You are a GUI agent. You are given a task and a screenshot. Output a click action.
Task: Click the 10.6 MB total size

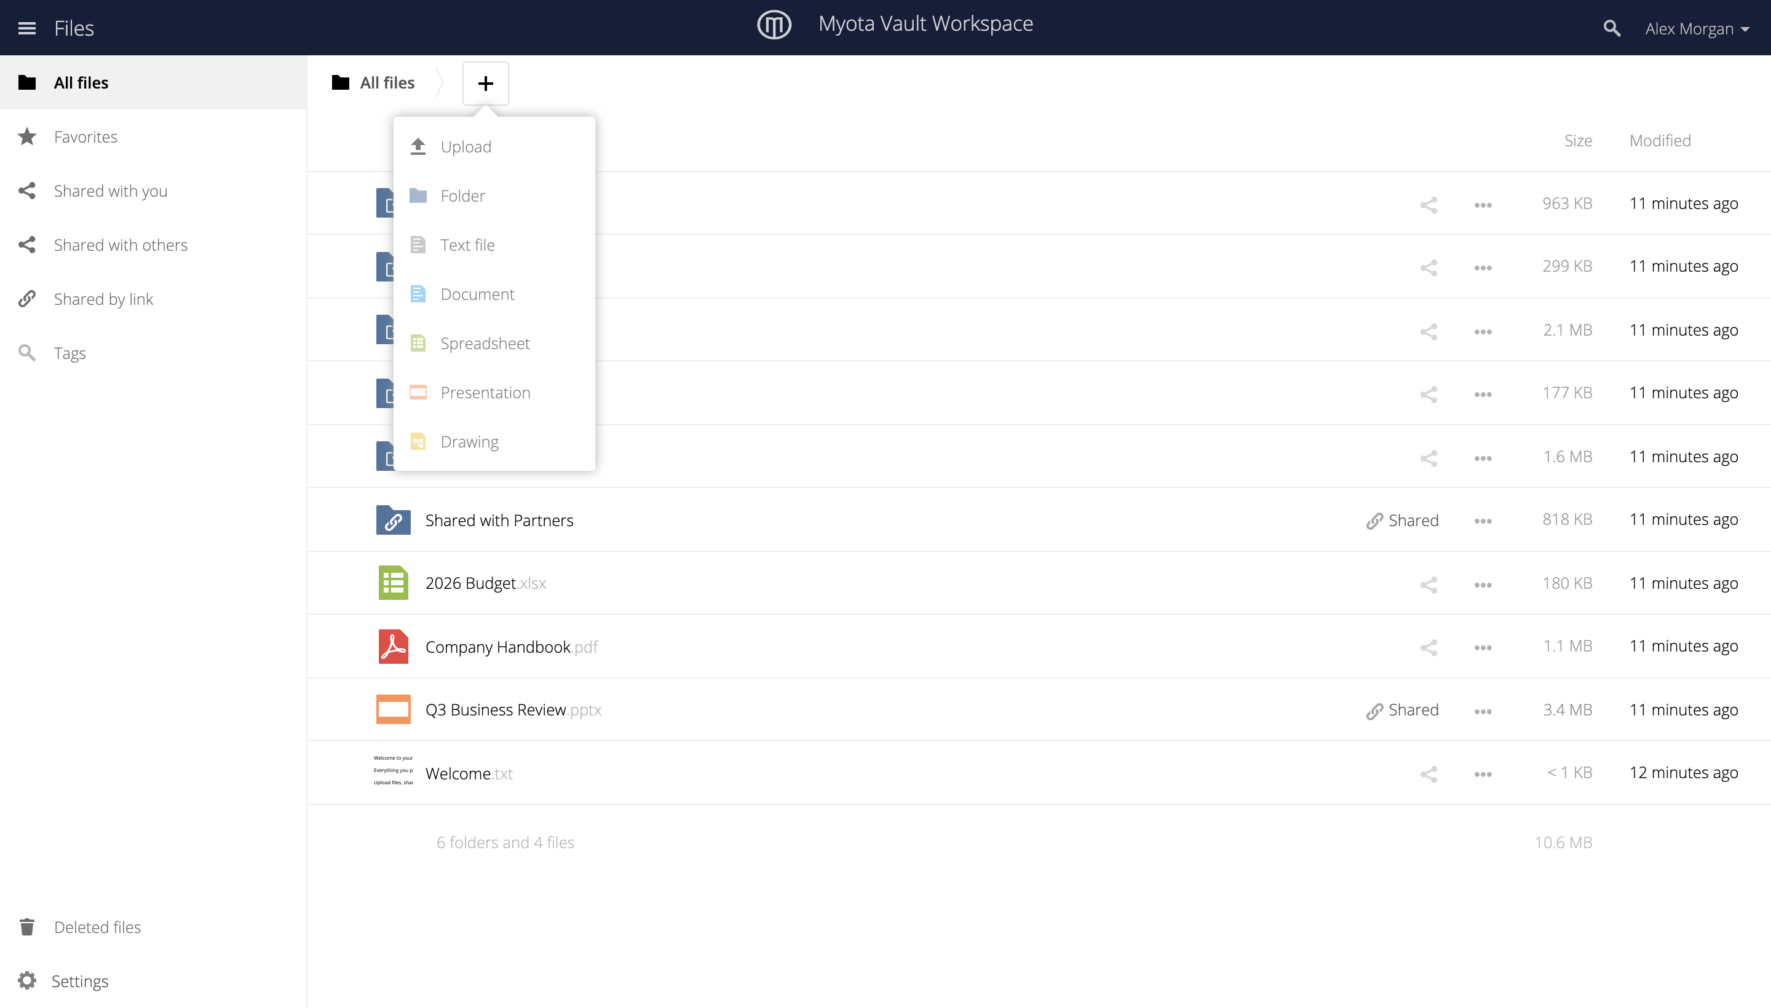pos(1563,843)
